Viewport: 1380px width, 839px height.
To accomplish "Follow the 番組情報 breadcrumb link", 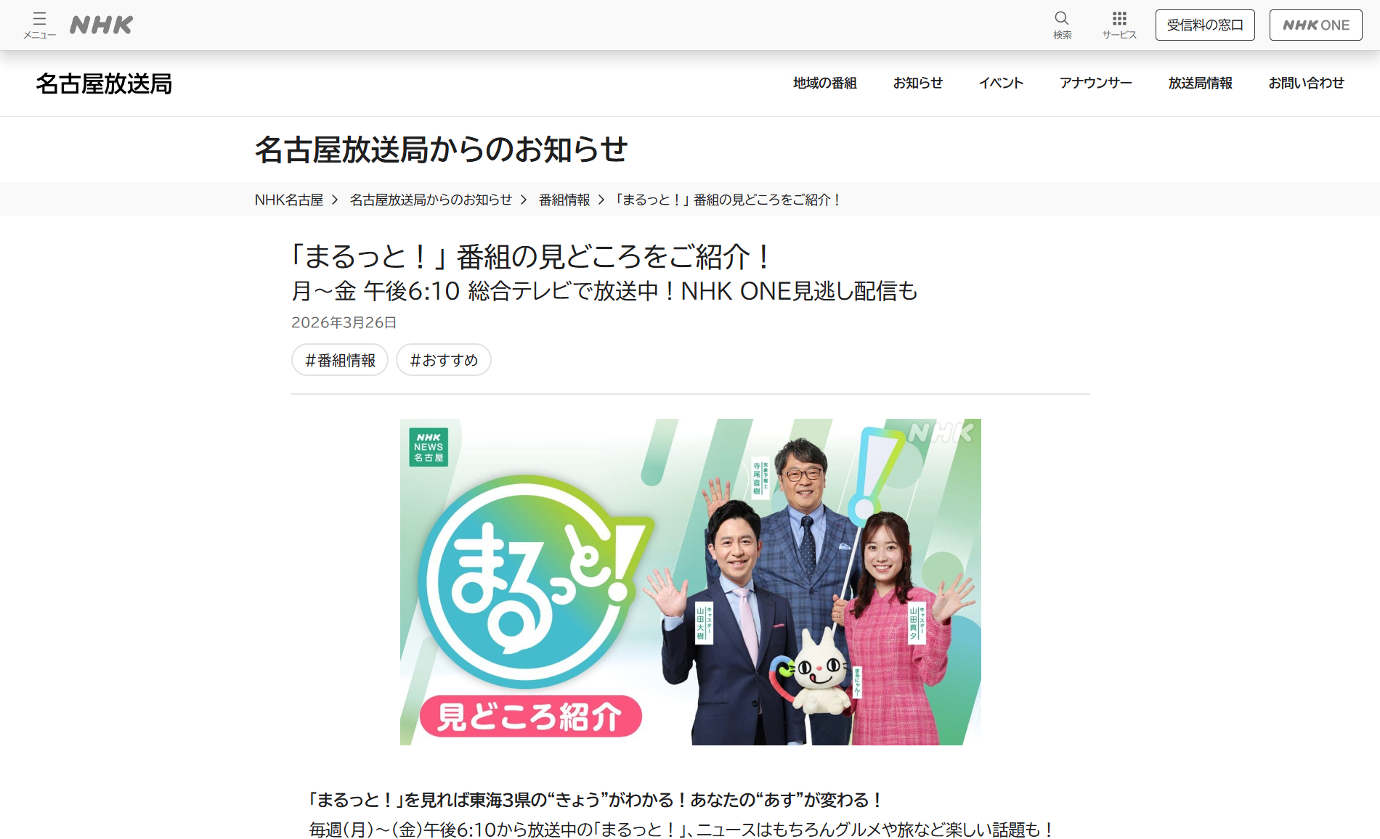I will coord(564,200).
